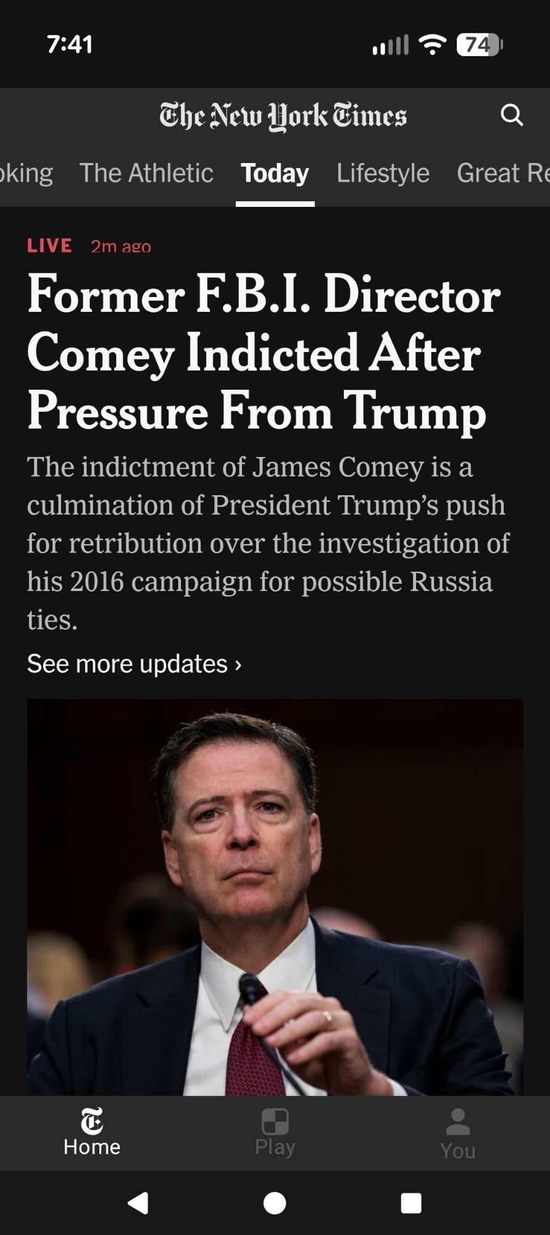Tap the indictment summary paragraph

coord(268,543)
